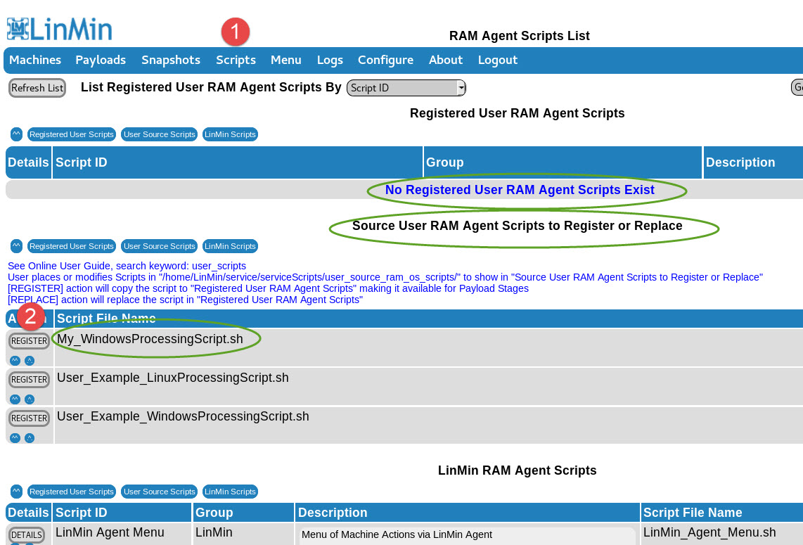Jump to User Source Scripts in top link row

[x=160, y=134]
